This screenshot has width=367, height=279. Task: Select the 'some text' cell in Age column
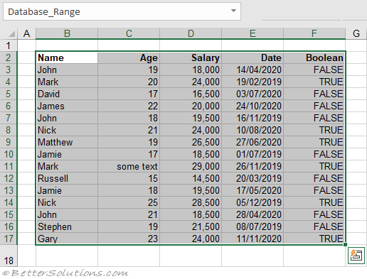click(x=129, y=166)
